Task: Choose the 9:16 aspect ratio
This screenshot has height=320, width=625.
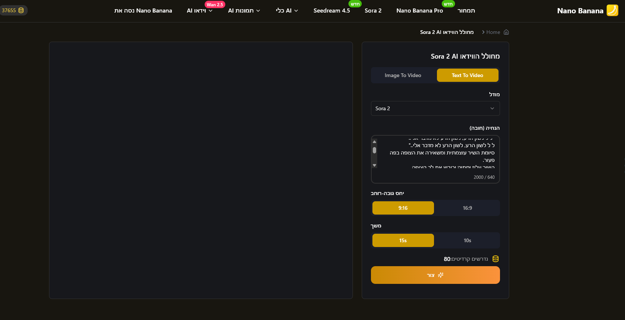Action: pos(403,208)
